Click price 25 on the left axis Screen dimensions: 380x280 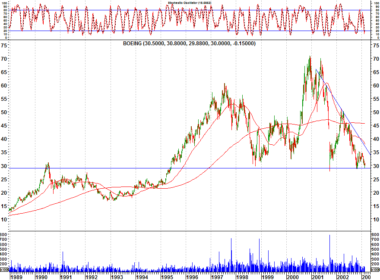click(x=3, y=179)
